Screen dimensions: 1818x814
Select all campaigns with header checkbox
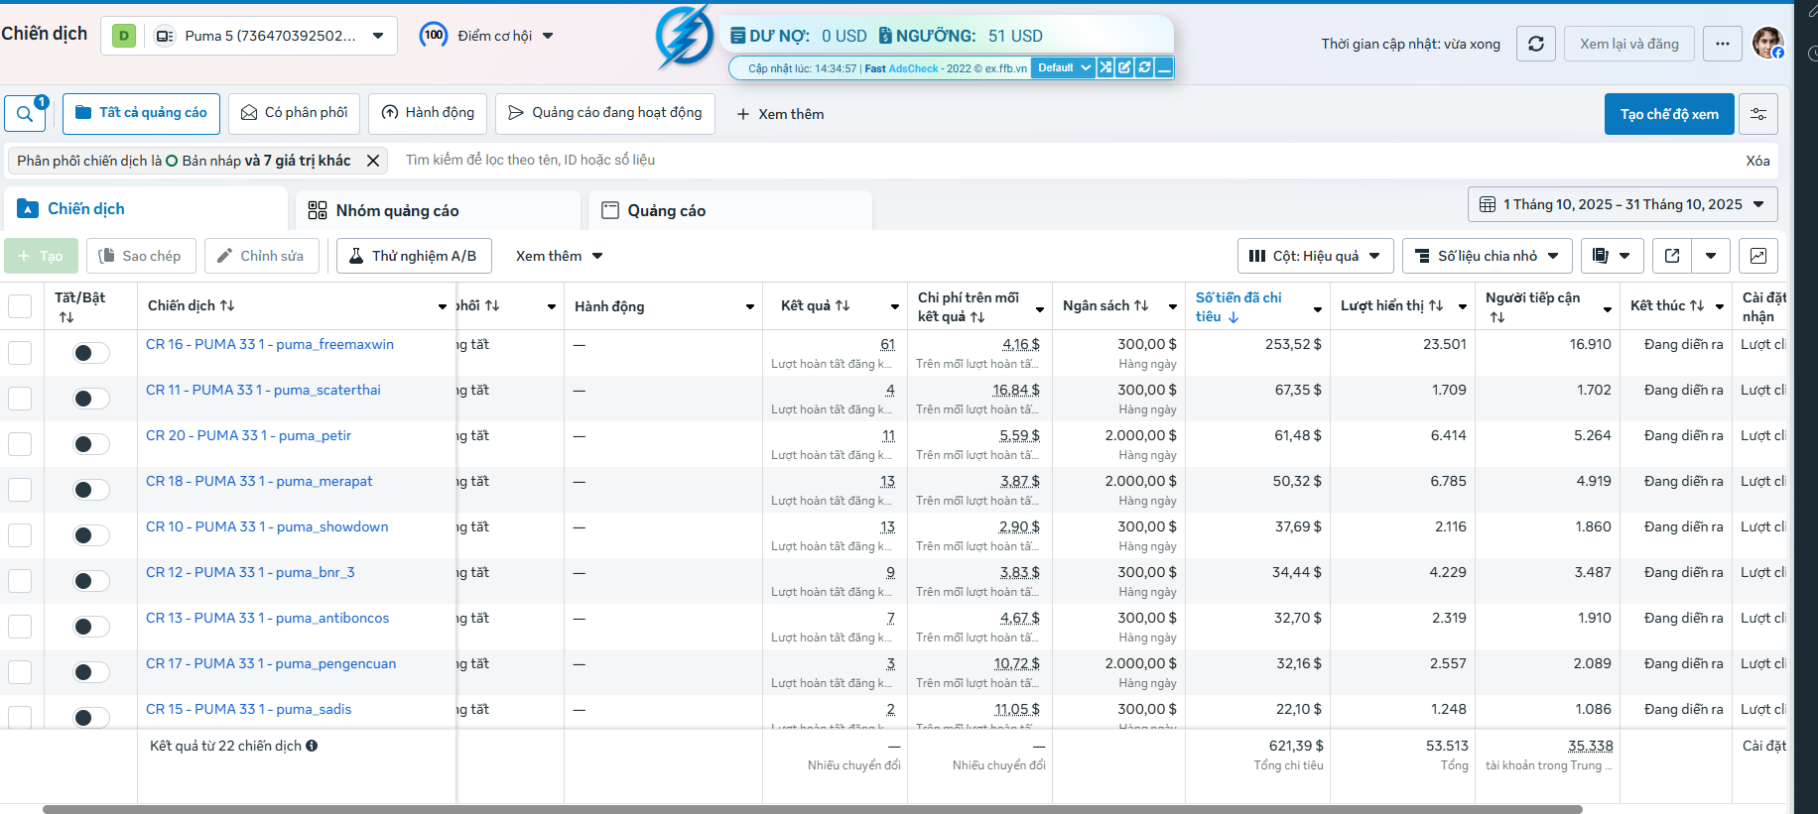pyautogui.click(x=20, y=306)
